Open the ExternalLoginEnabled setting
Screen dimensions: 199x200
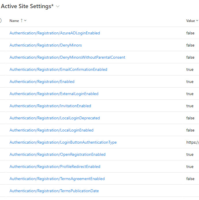54,94
